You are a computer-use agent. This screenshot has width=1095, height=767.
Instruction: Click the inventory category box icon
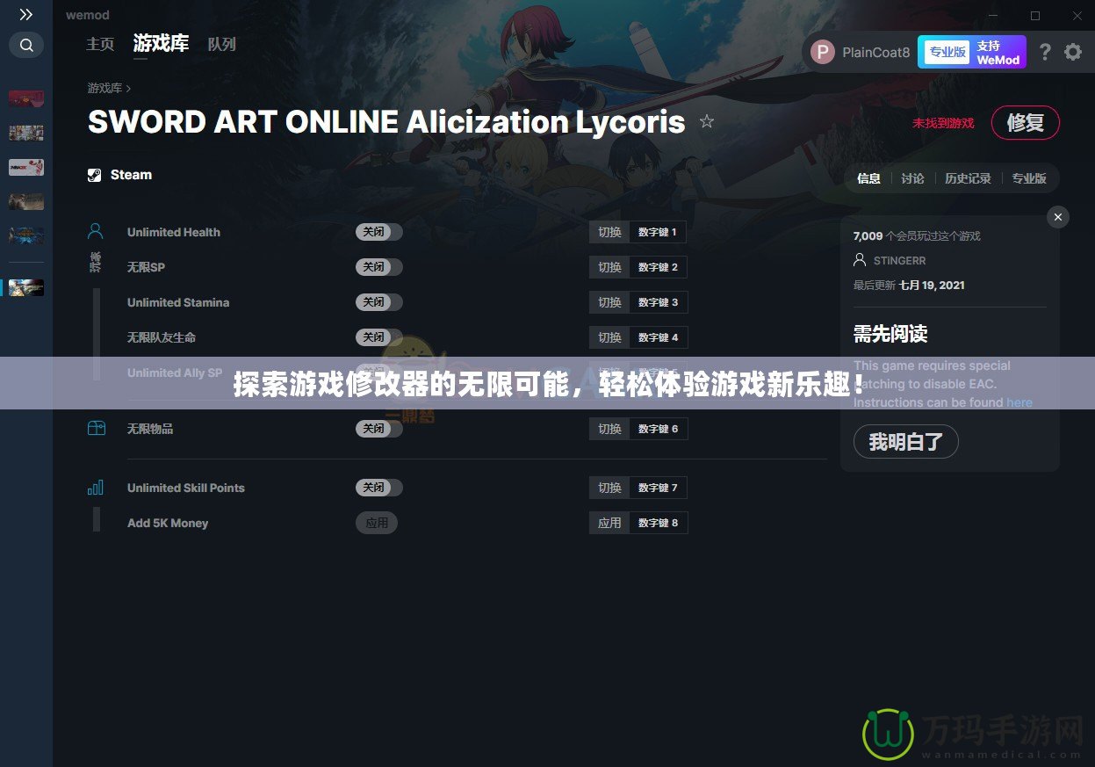tap(96, 429)
